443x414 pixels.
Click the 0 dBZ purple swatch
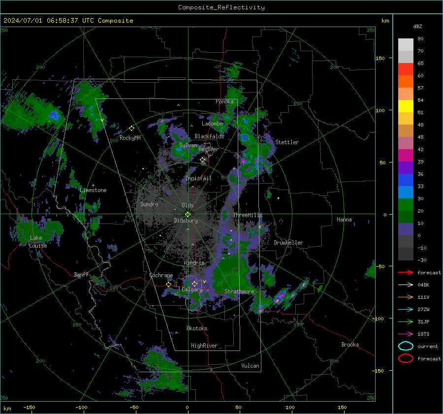[x=406, y=229]
